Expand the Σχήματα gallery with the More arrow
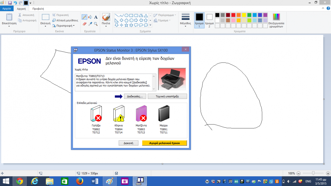 (150, 25)
